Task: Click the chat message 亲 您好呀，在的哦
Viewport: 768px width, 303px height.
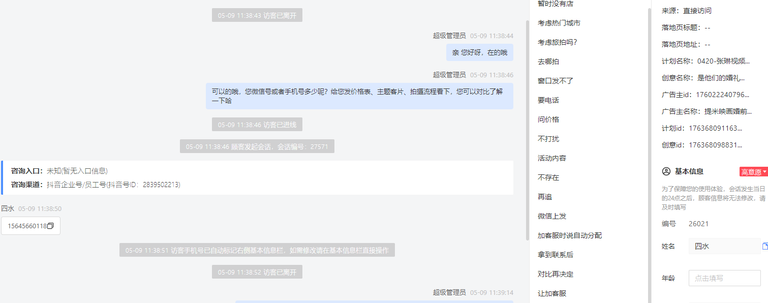Action: (479, 52)
